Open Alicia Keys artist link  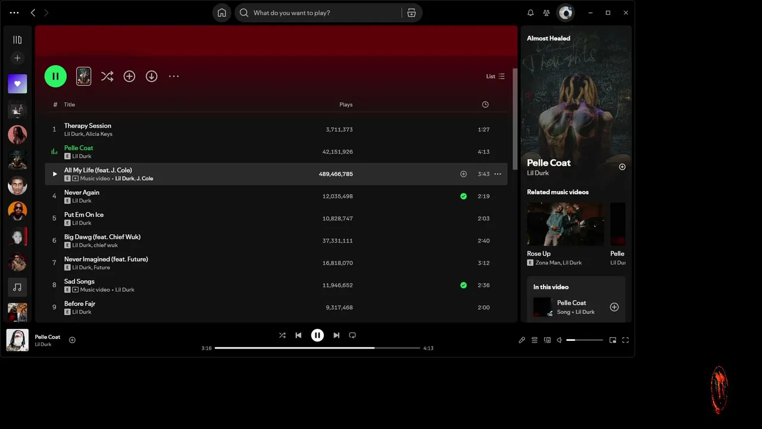pos(99,134)
